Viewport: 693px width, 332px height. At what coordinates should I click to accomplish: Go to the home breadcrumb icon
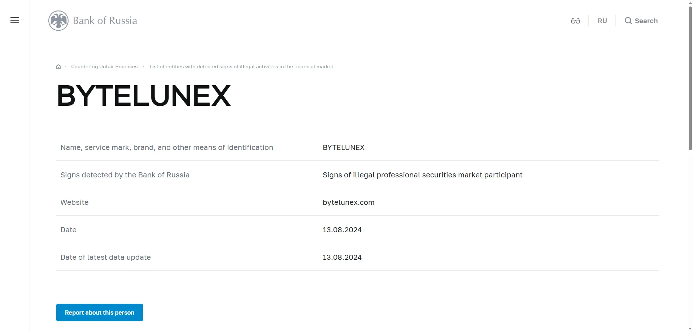click(58, 66)
